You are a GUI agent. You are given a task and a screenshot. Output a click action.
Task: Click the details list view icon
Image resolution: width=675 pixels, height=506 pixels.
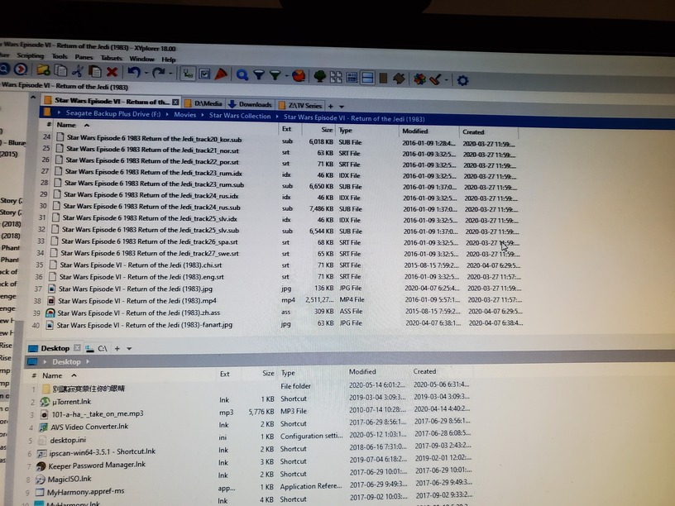click(352, 78)
